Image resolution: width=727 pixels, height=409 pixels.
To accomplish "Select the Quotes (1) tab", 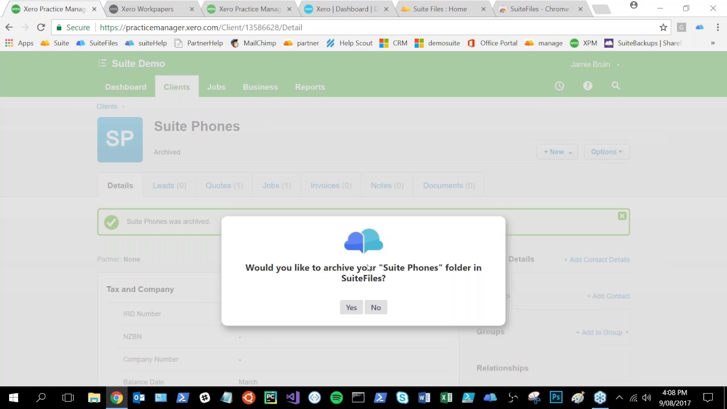I will pos(224,186).
